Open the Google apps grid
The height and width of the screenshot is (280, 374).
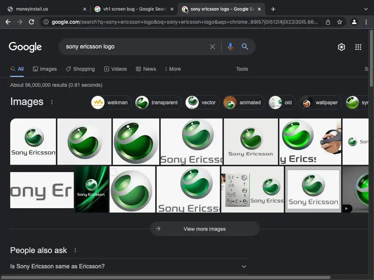tap(358, 47)
